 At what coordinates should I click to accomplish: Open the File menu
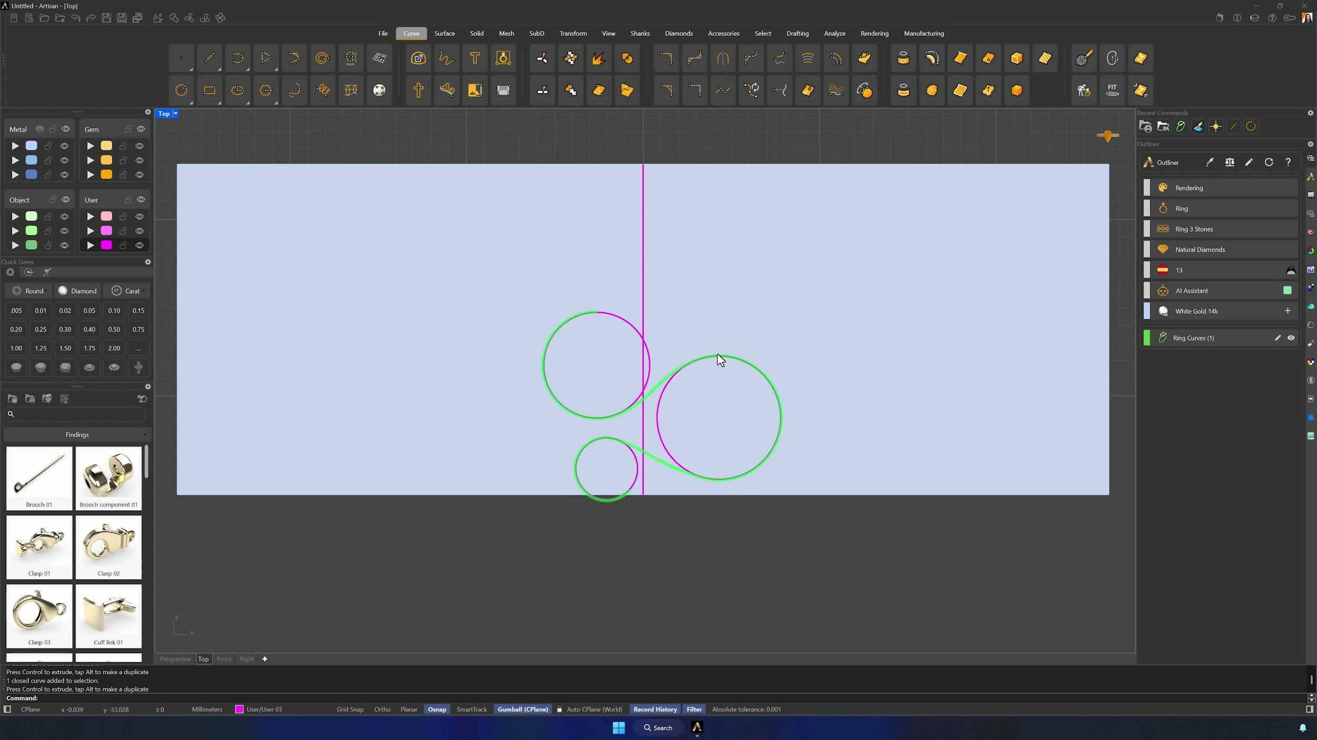pyautogui.click(x=382, y=34)
